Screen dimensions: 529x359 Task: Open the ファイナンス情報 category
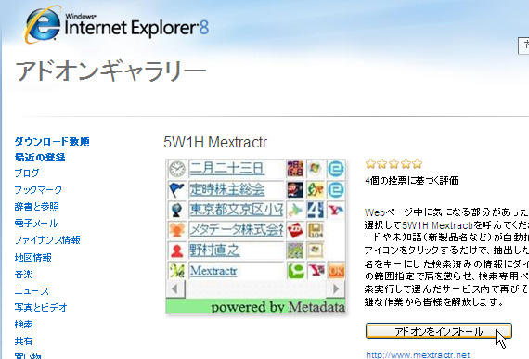click(47, 240)
